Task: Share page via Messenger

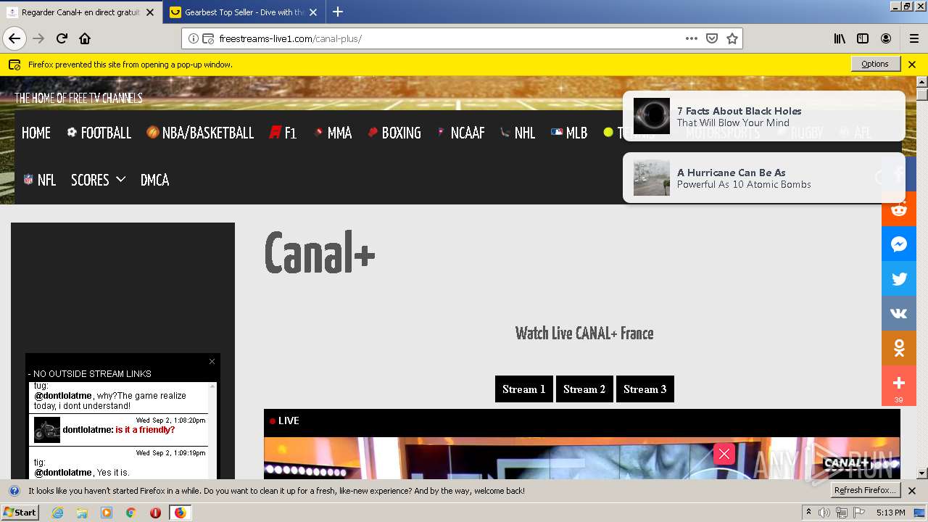Action: pos(899,244)
